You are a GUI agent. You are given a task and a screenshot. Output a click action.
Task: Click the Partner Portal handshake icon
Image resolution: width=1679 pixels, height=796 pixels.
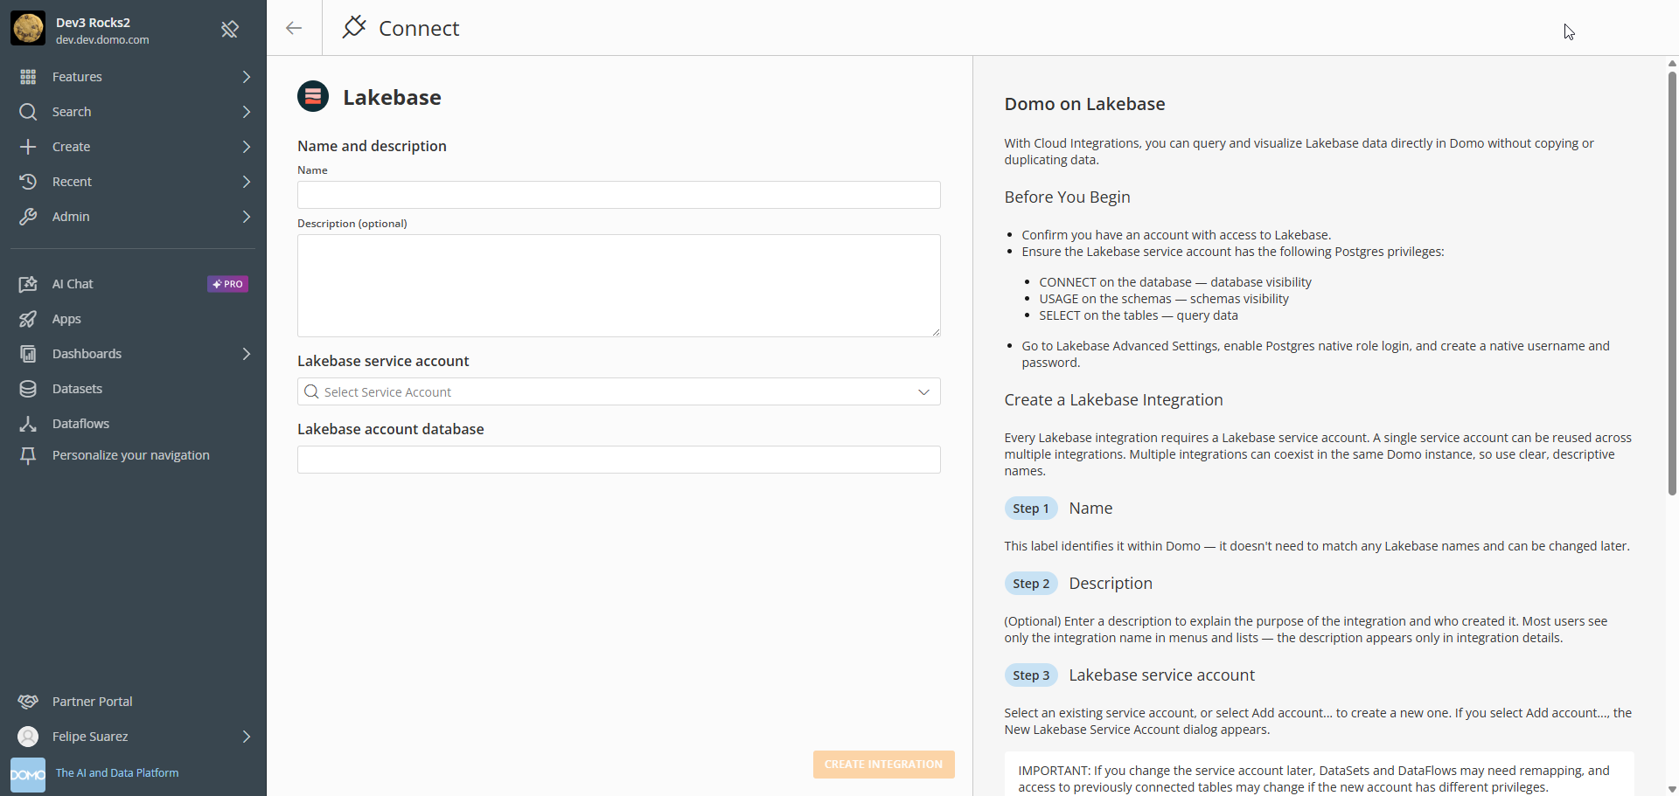28,702
